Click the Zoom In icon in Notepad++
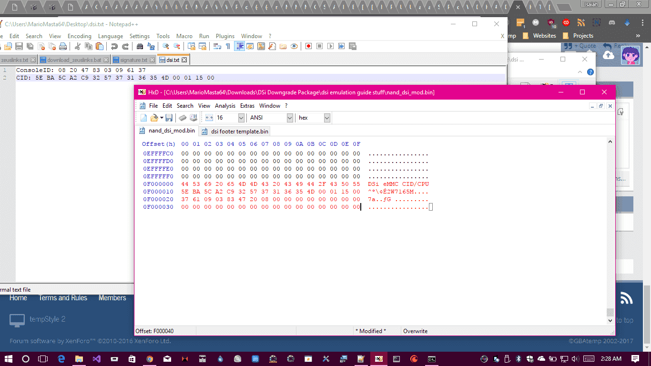Image resolution: width=651 pixels, height=366 pixels. click(x=166, y=46)
